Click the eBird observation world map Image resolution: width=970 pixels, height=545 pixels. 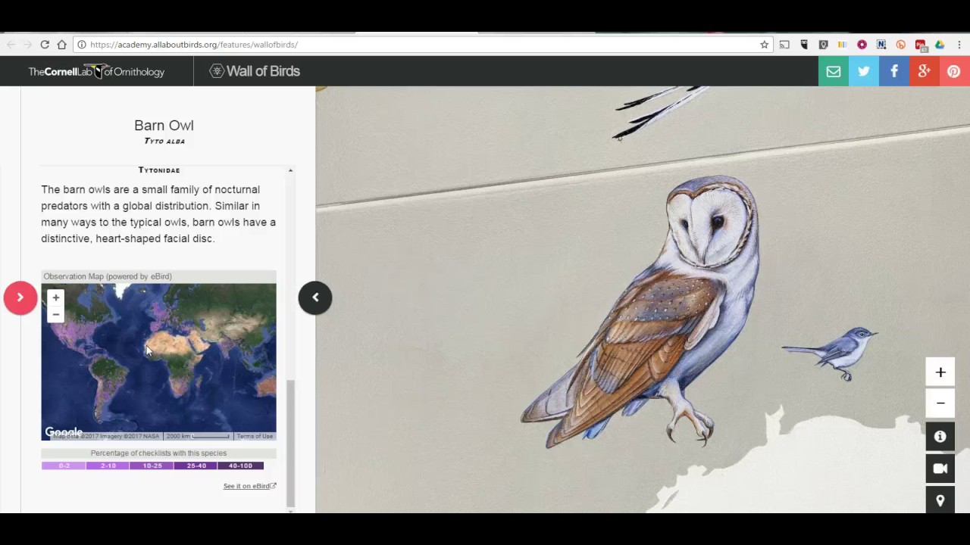coord(158,362)
